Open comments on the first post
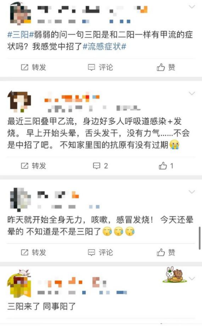The image size is (202, 326). coord(100,67)
